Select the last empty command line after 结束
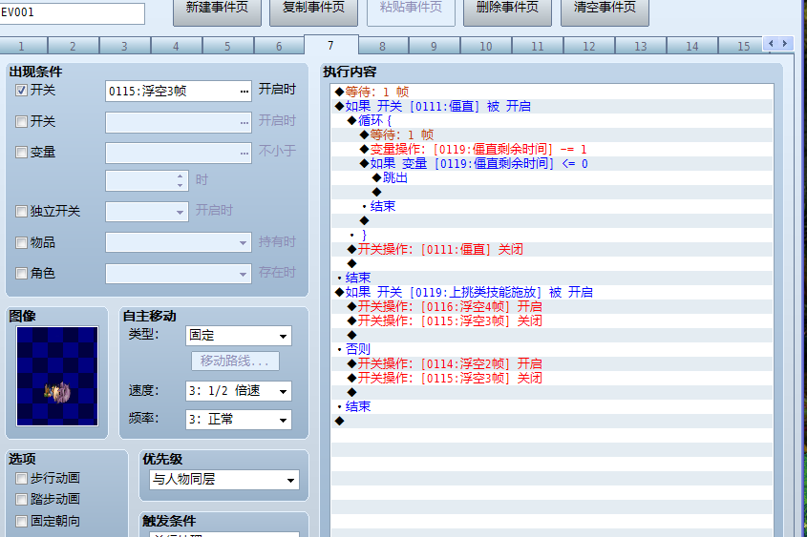 pyautogui.click(x=552, y=421)
